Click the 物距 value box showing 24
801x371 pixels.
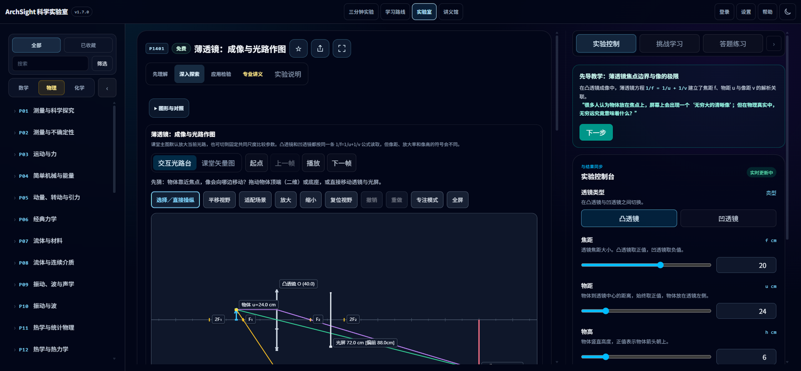(x=746, y=311)
